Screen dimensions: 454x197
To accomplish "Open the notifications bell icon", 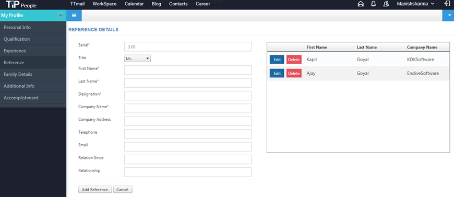I will tap(373, 4).
